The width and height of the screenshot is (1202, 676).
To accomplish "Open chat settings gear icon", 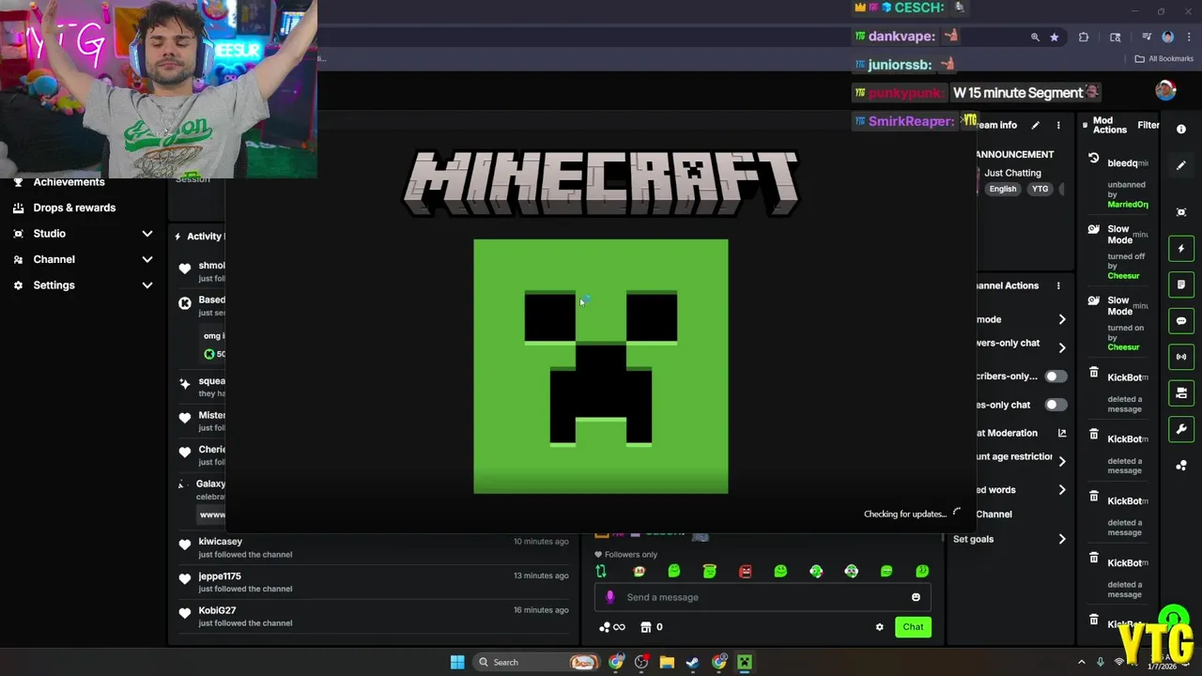I will pyautogui.click(x=880, y=627).
